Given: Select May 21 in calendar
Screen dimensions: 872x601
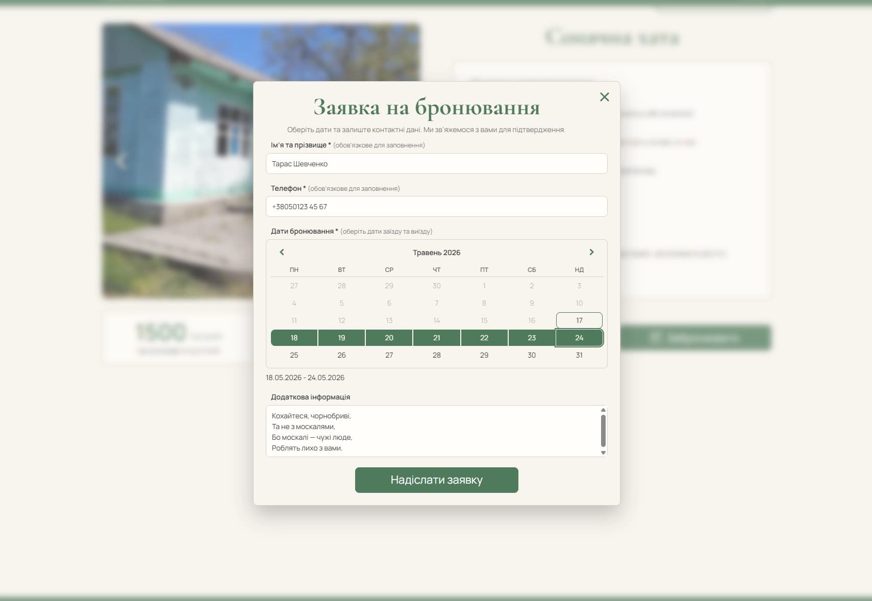Looking at the screenshot, I should [x=436, y=338].
